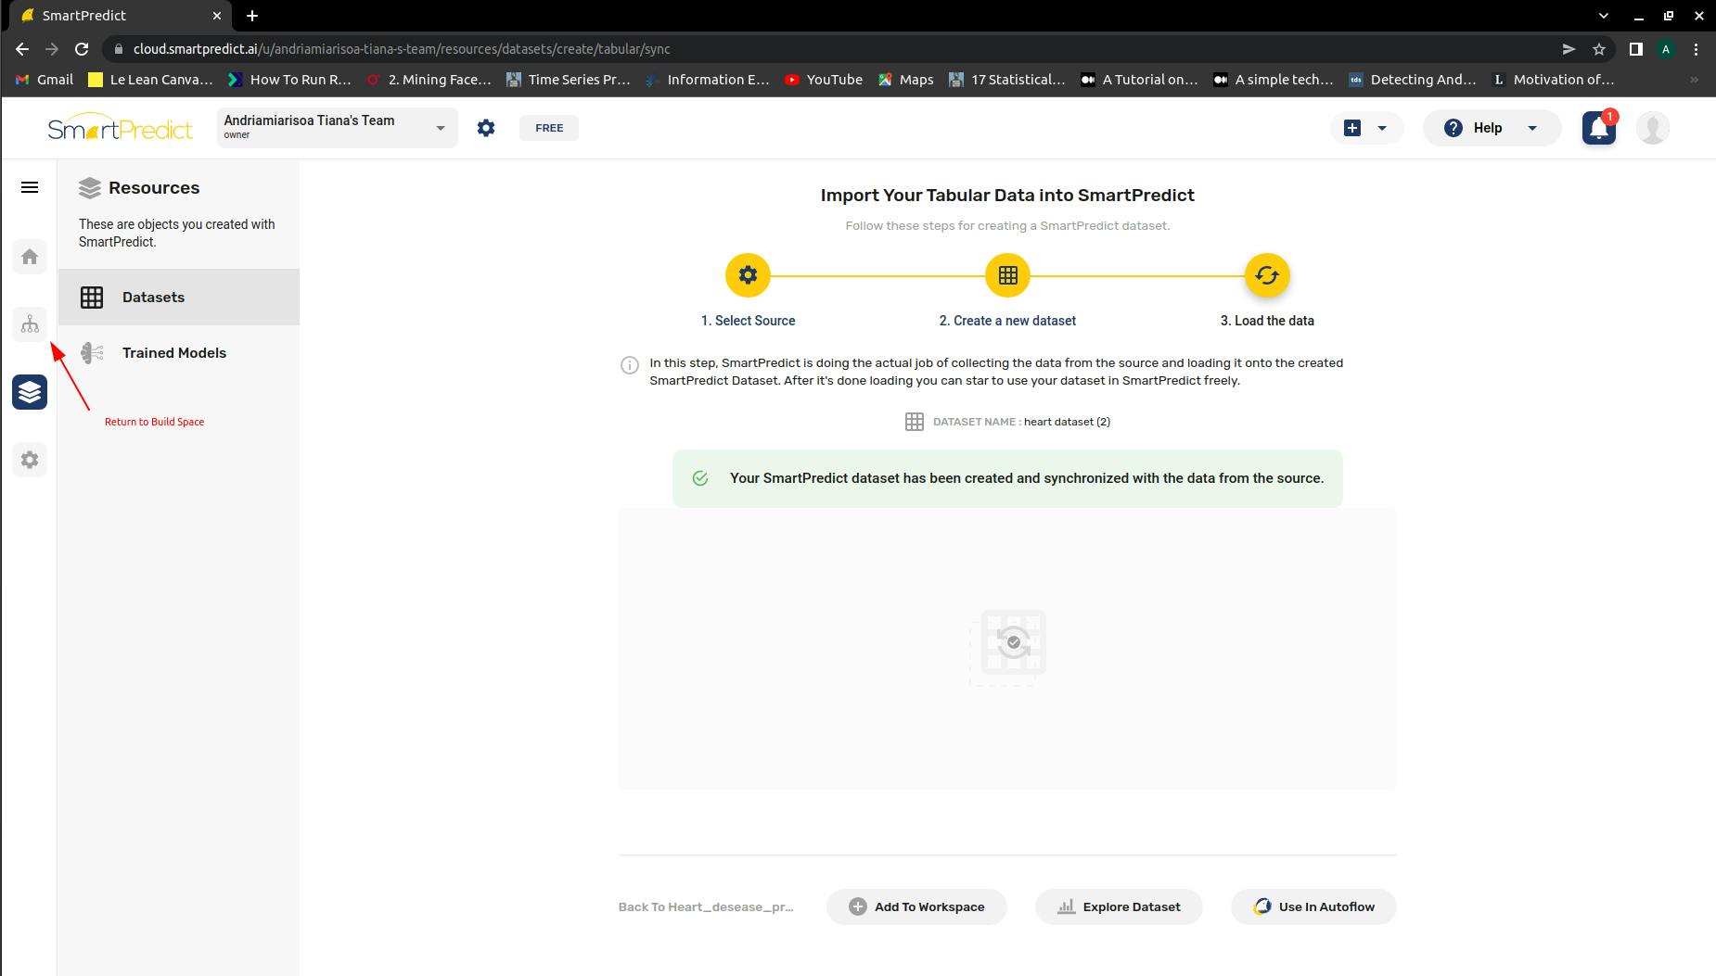Image resolution: width=1716 pixels, height=976 pixels.
Task: Click the FREE plan badge
Action: pos(549,128)
